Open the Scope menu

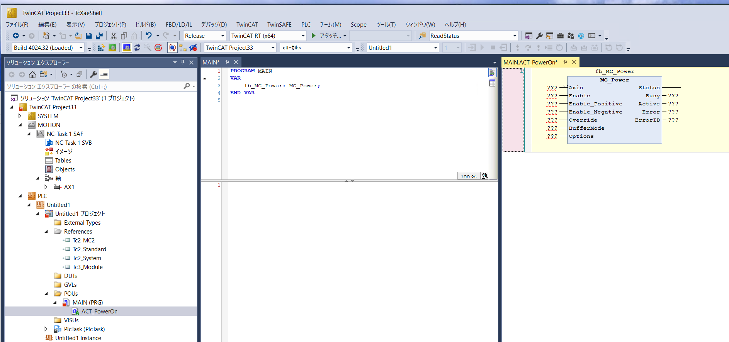click(x=359, y=24)
